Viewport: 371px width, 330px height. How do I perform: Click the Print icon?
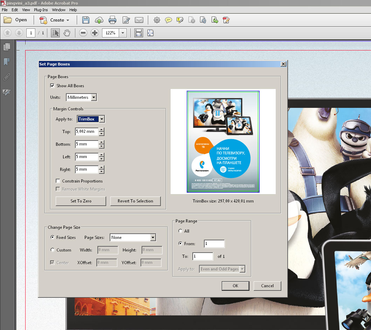tap(112, 20)
